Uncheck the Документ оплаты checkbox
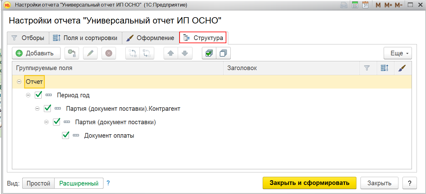Viewport: 426px width, 194px height. pyautogui.click(x=66, y=135)
